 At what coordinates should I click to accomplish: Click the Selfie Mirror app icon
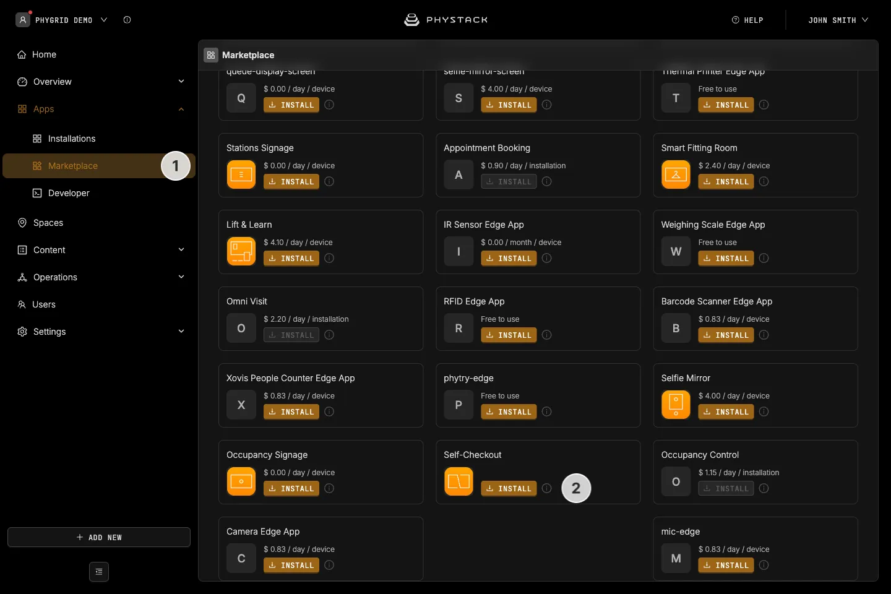[x=676, y=405]
